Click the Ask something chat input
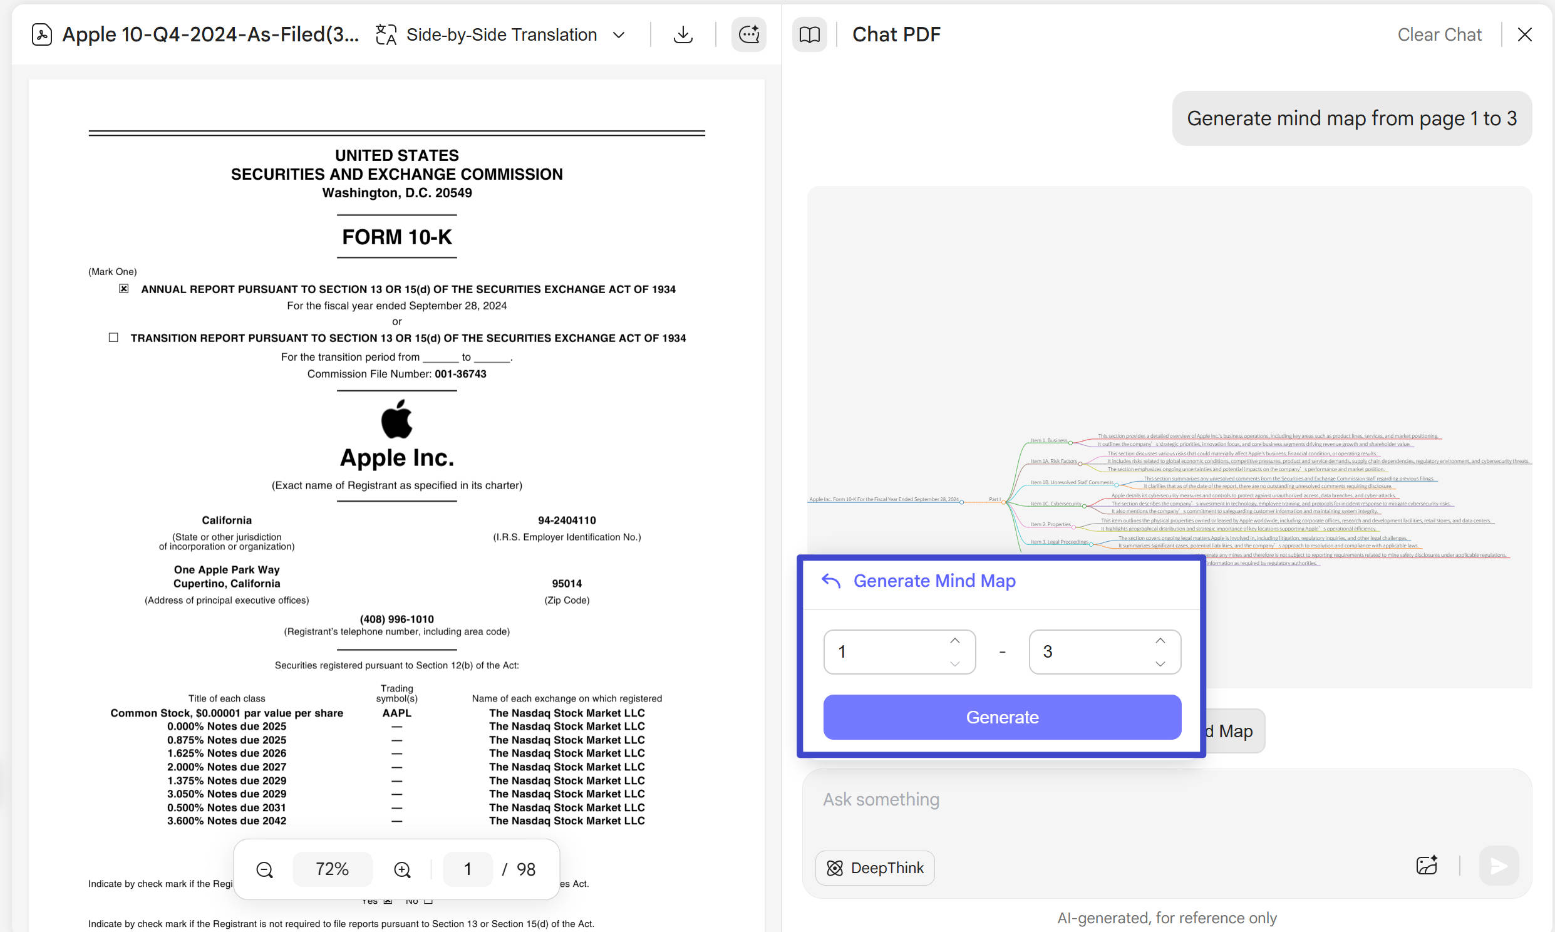 coord(1167,799)
